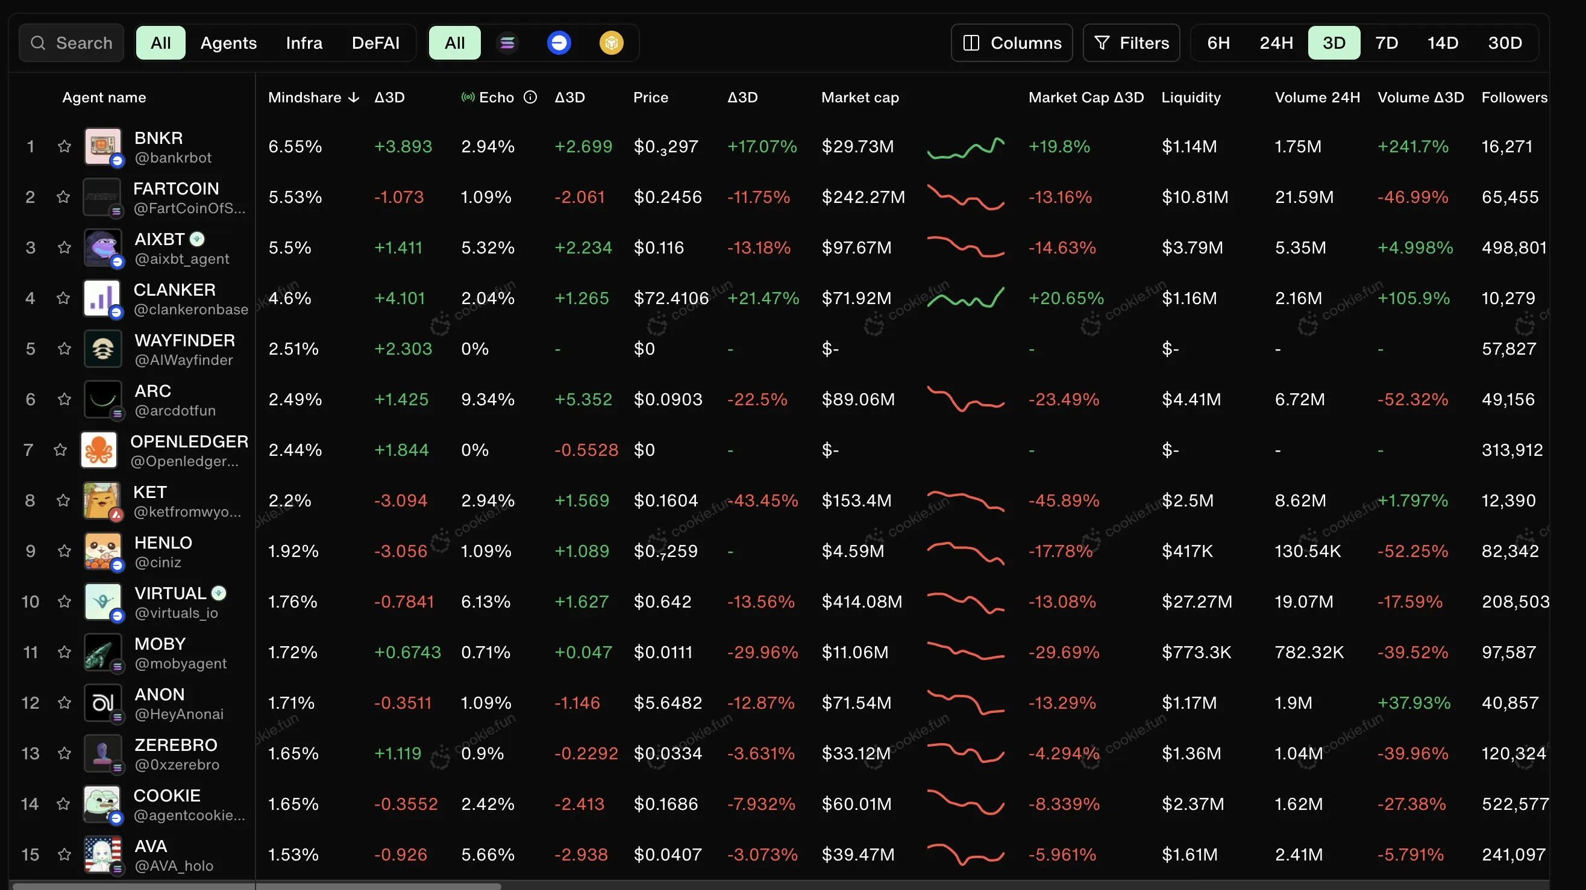Open the Columns selector
The width and height of the screenshot is (1586, 890).
1012,43
